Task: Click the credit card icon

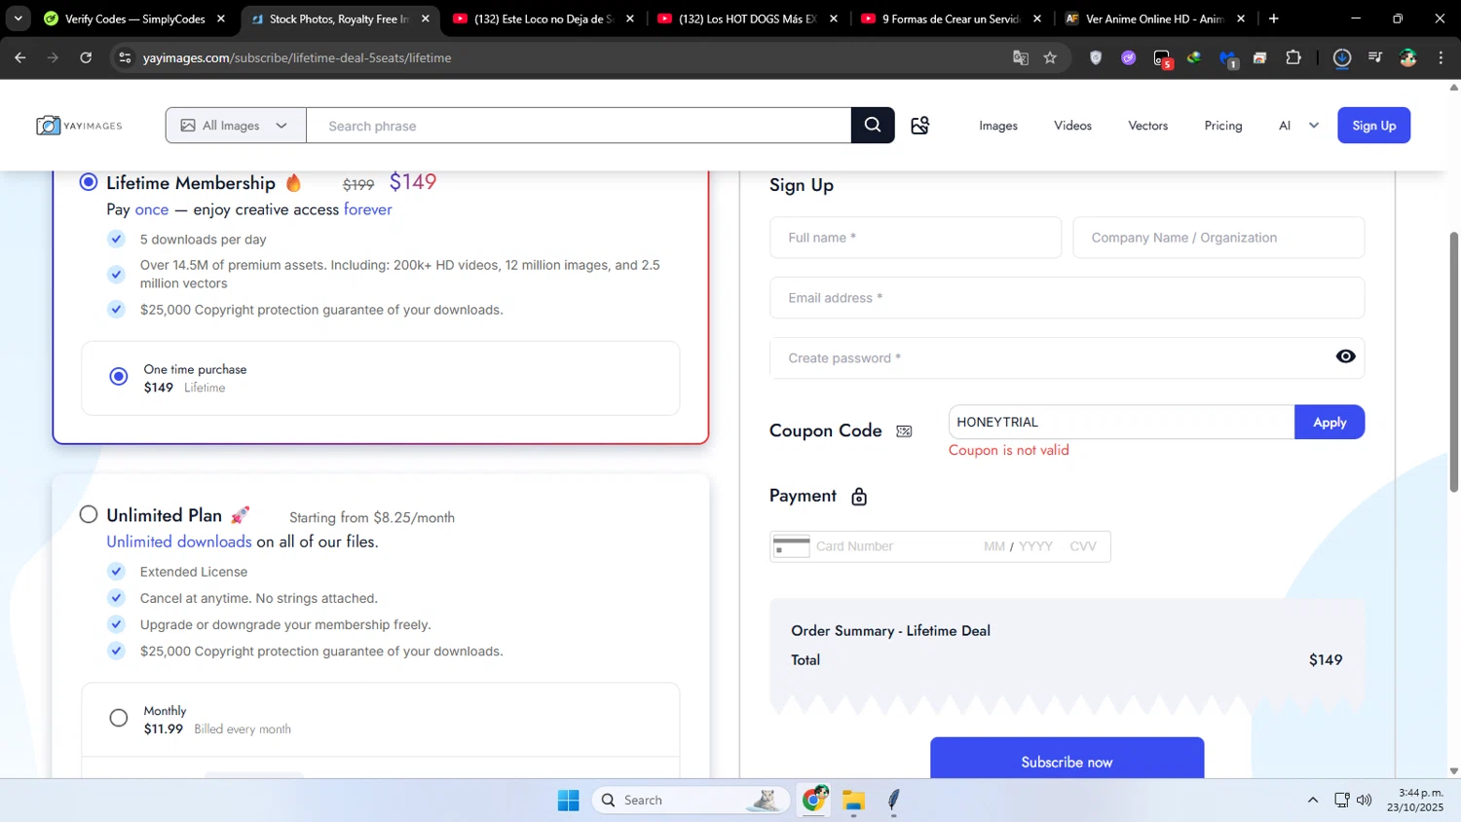Action: (x=791, y=546)
